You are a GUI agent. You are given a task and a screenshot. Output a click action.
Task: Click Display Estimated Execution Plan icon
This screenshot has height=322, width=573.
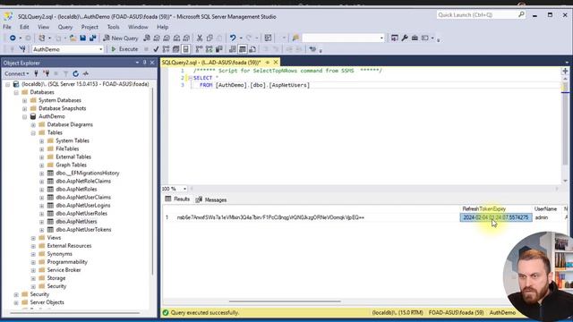[167, 49]
